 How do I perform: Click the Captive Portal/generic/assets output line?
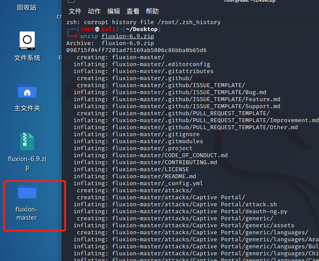pyautogui.click(x=184, y=226)
